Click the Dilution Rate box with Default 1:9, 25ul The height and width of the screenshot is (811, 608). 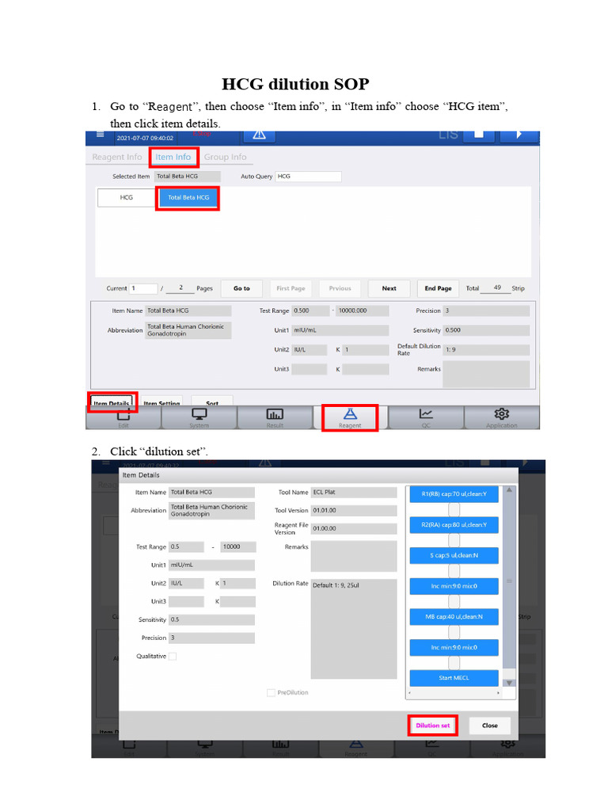tap(354, 629)
